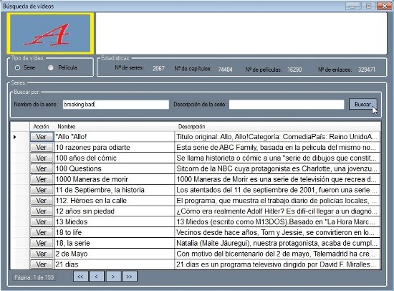Click description starting El programa, que muestra
Viewport: 394px width, 291px height.
(277, 201)
